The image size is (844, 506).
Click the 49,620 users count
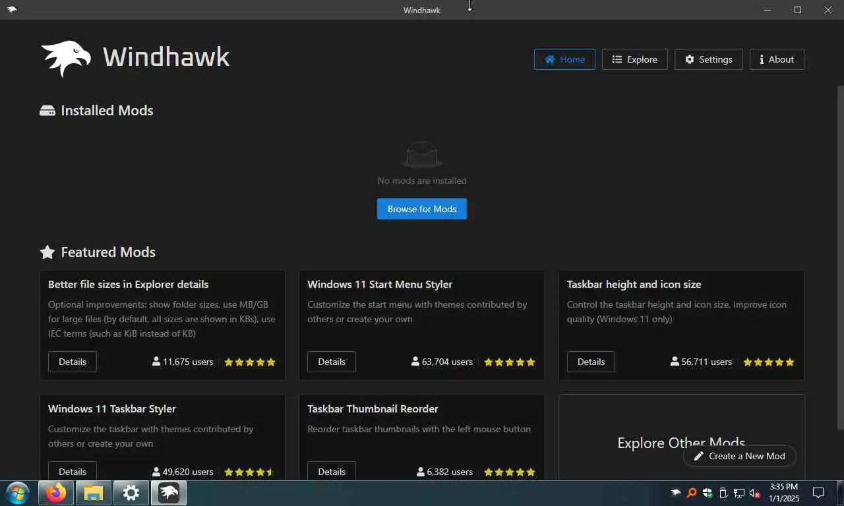[x=183, y=472]
